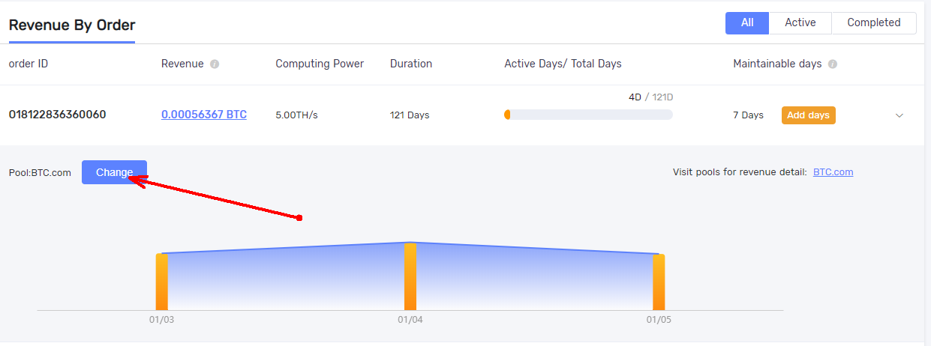Screen dimensions: 931x346
Task: Click order ID 018122836360060
Action: pyautogui.click(x=57, y=115)
